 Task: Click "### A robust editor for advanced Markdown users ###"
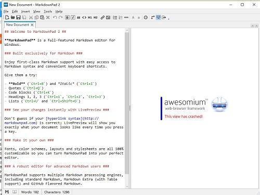tap(57, 166)
